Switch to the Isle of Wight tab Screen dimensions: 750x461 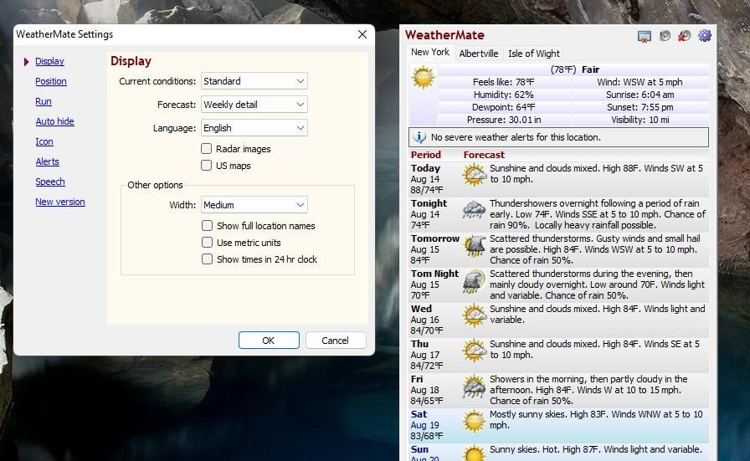point(534,54)
